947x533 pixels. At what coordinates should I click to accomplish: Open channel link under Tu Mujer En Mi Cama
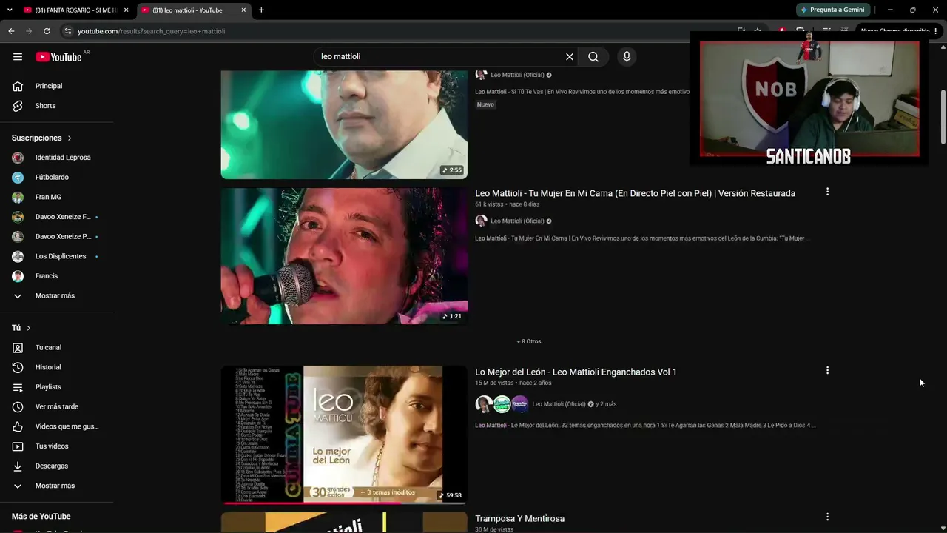[x=517, y=221]
